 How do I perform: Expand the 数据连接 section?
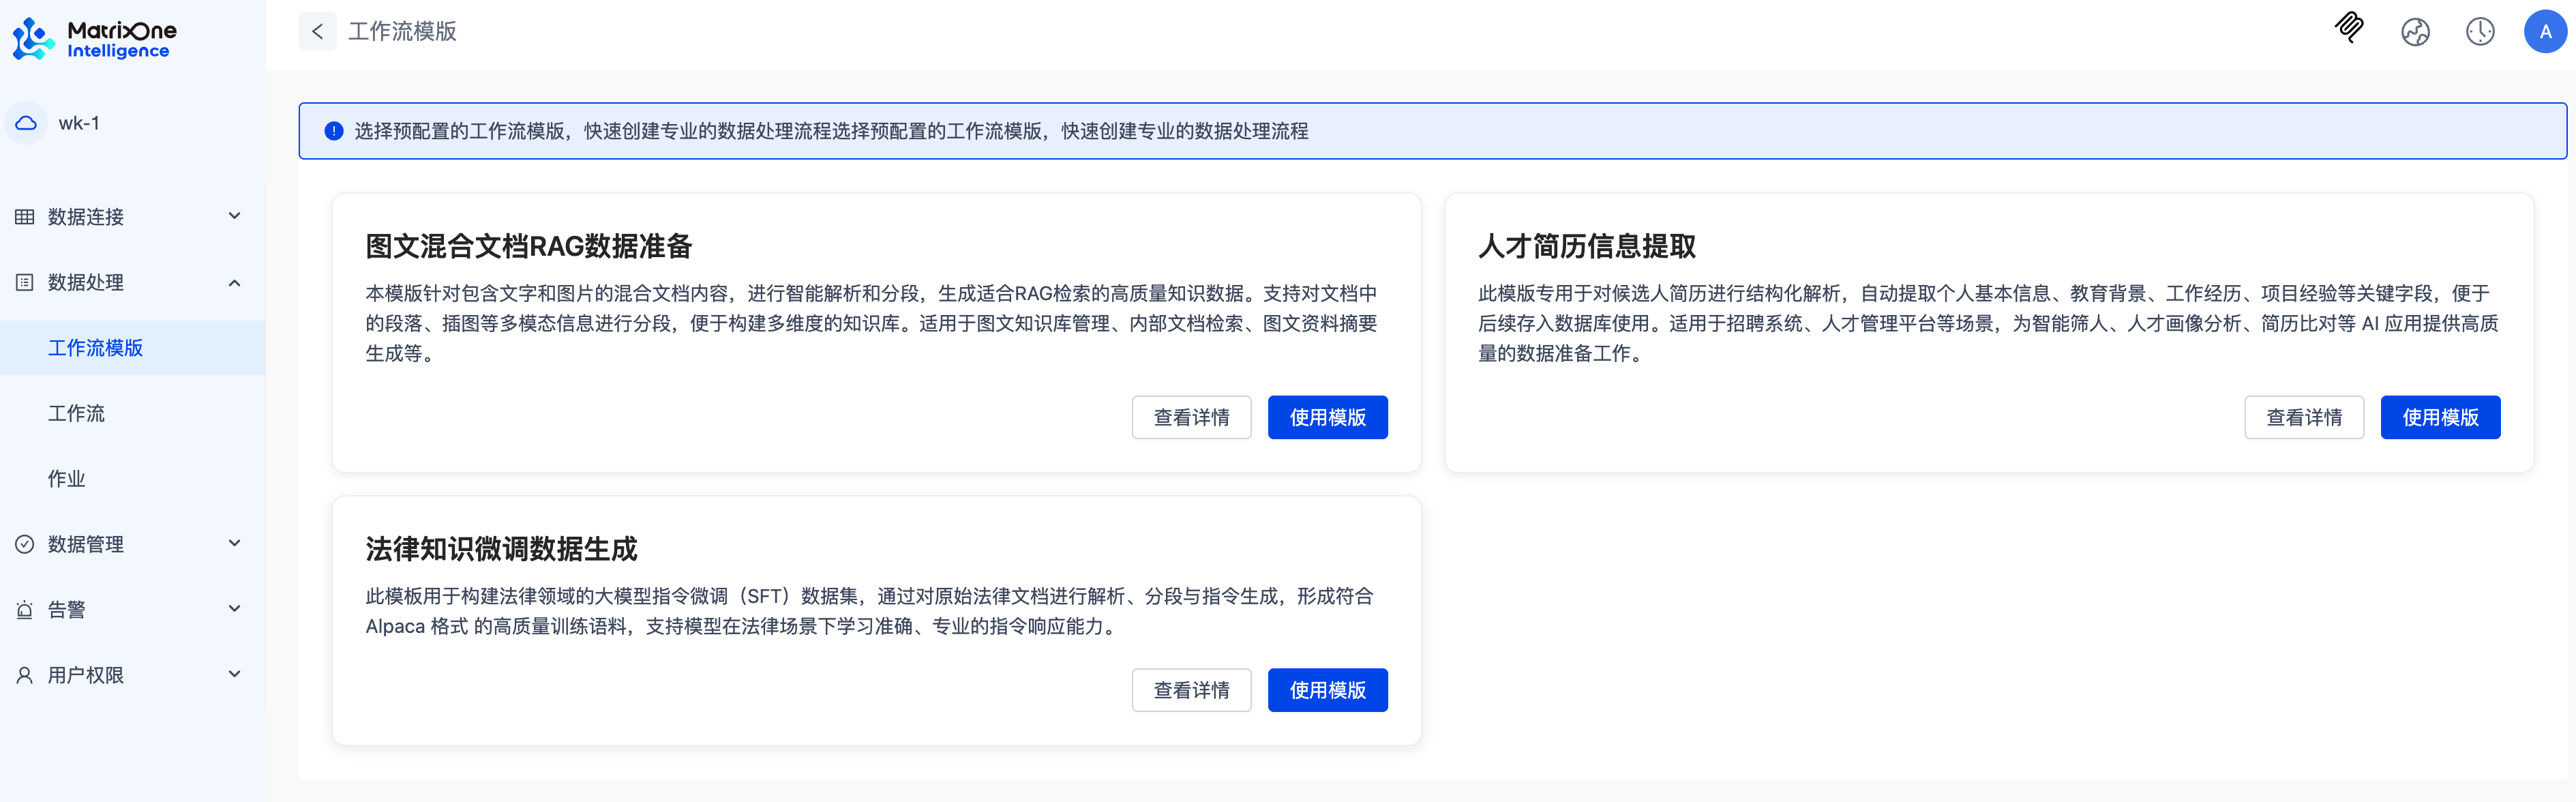click(234, 216)
